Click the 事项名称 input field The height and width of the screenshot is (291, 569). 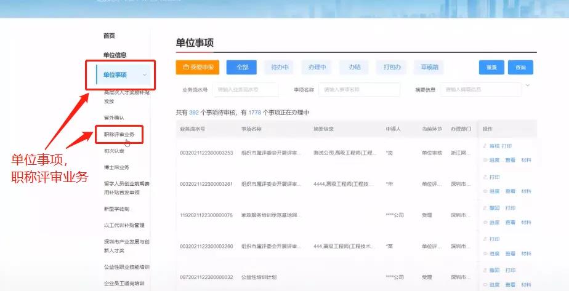360,90
